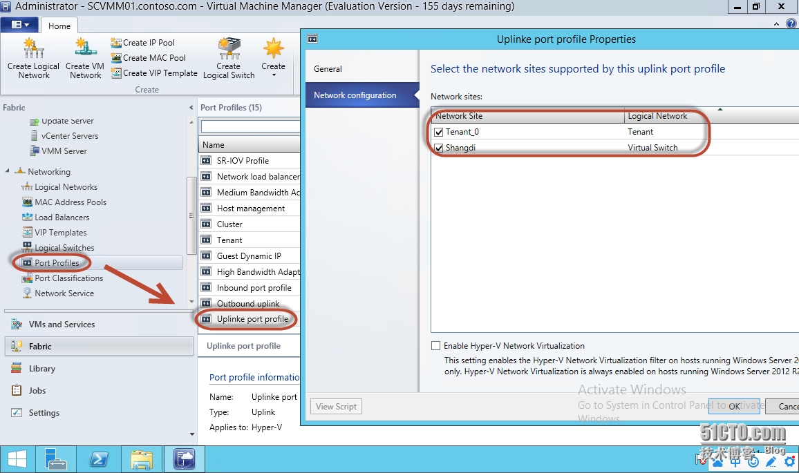Click the View Script button
The height and width of the screenshot is (473, 799).
point(337,406)
